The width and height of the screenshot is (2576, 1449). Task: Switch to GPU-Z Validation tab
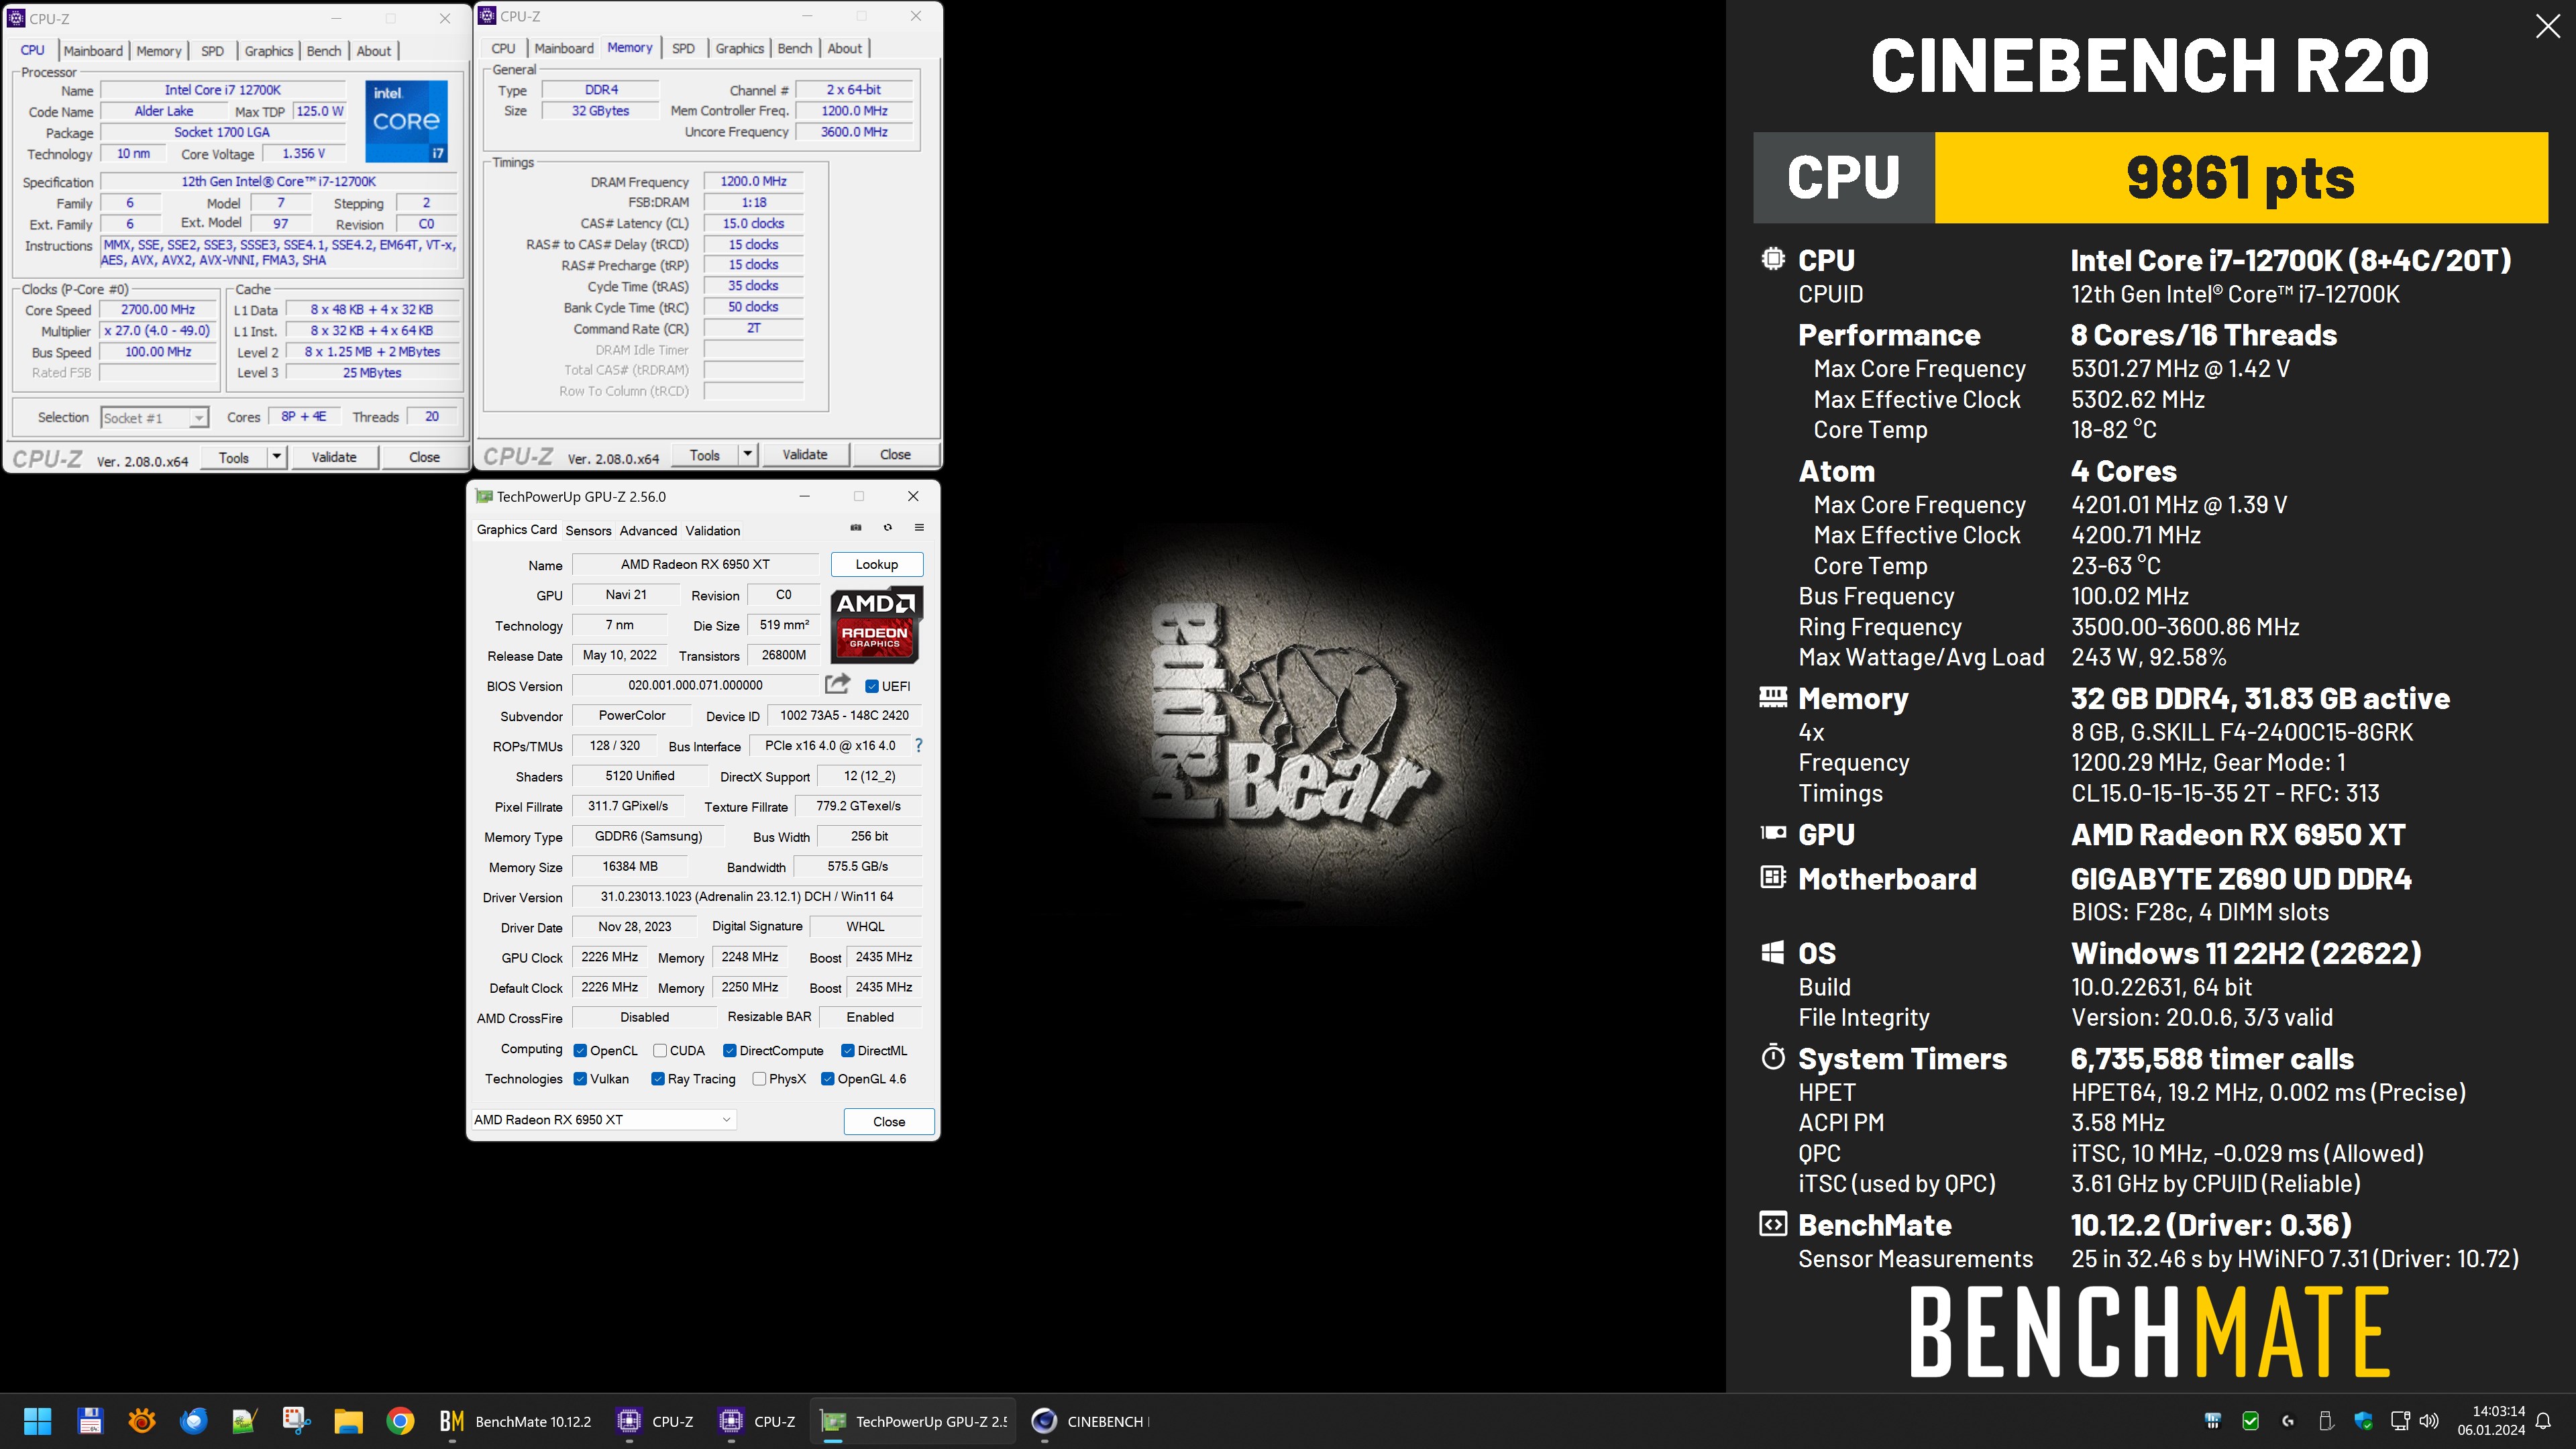(x=713, y=530)
